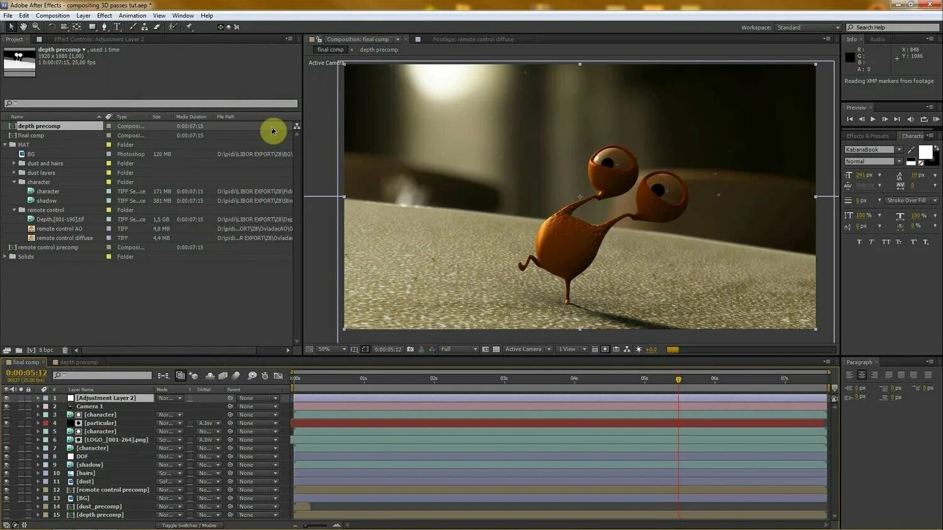Hide the Camera 1 layer

(6, 406)
